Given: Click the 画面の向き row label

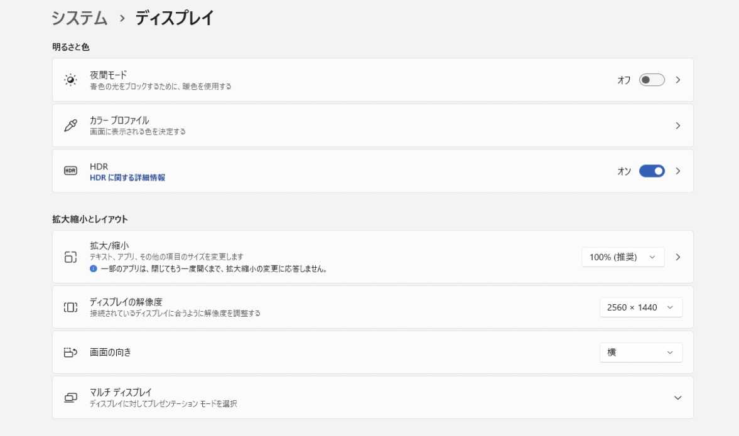Looking at the screenshot, I should tap(111, 353).
